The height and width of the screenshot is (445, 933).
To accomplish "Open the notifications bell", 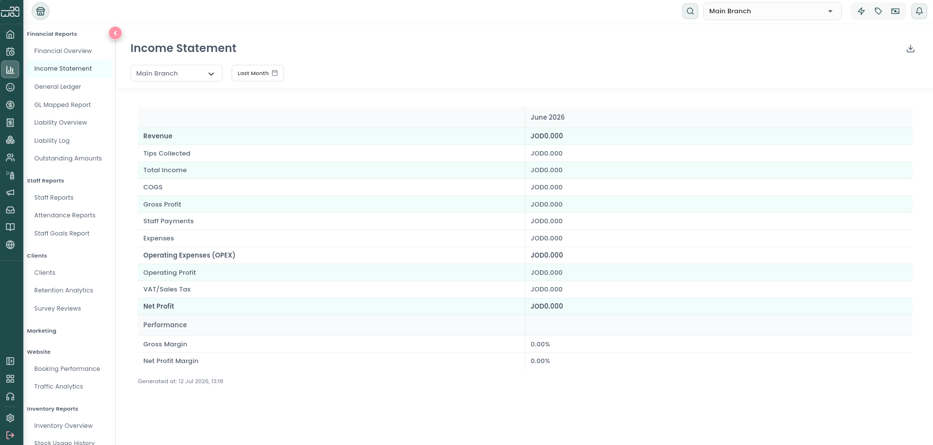I will point(919,11).
